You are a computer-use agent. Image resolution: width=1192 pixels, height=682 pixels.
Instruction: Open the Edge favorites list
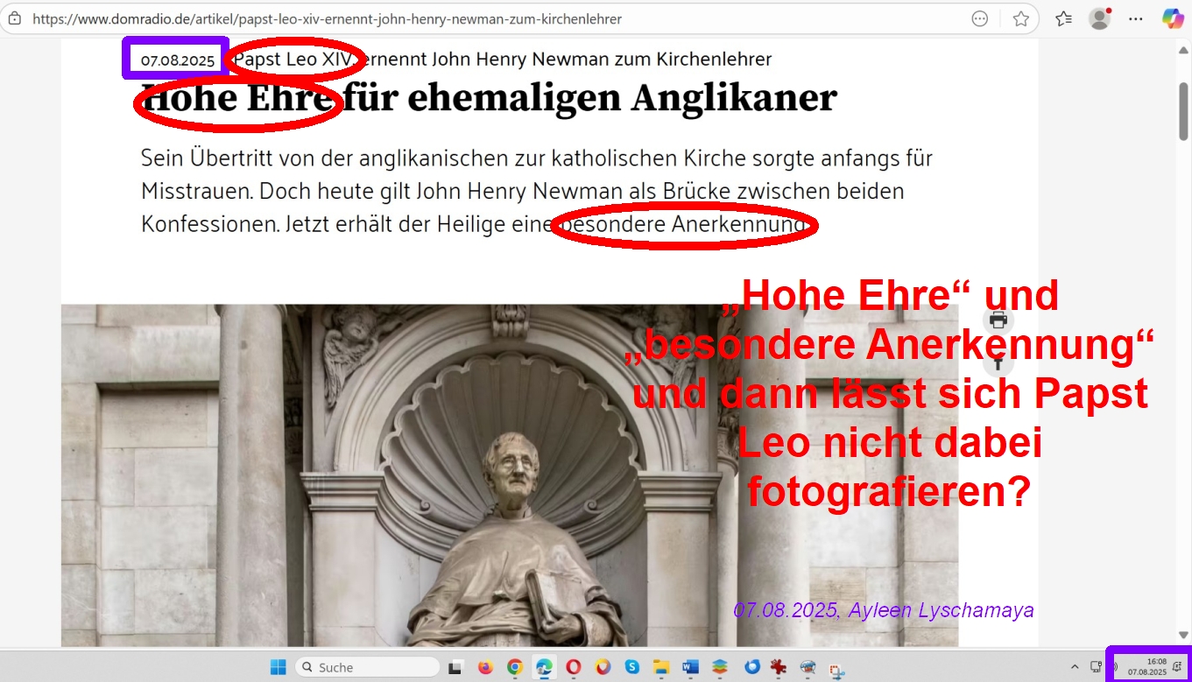pyautogui.click(x=1063, y=18)
